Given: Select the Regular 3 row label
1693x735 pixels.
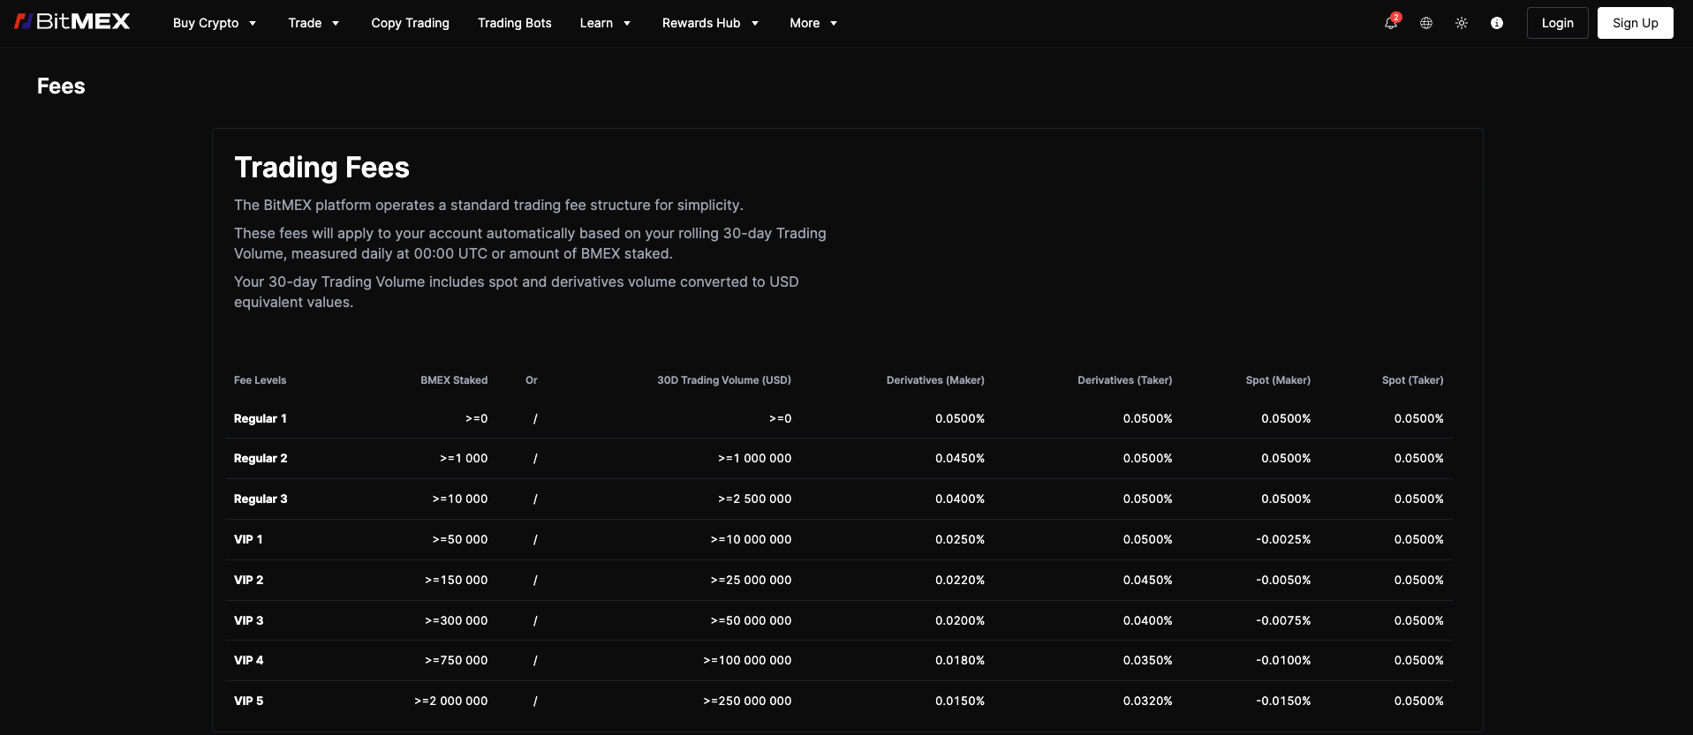Looking at the screenshot, I should tap(261, 499).
